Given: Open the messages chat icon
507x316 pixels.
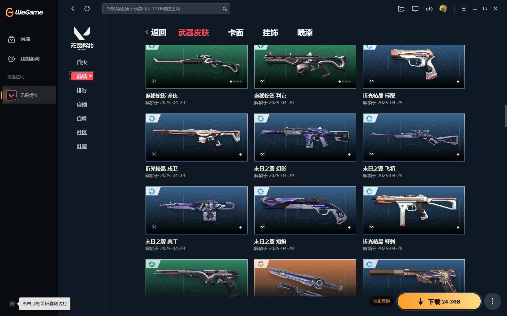Looking at the screenshot, I should [x=415, y=9].
